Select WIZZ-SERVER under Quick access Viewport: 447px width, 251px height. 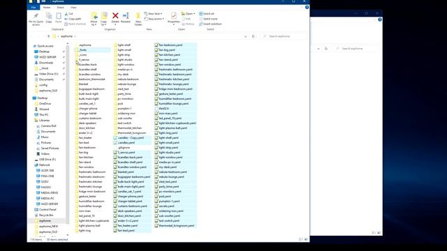pos(47,57)
